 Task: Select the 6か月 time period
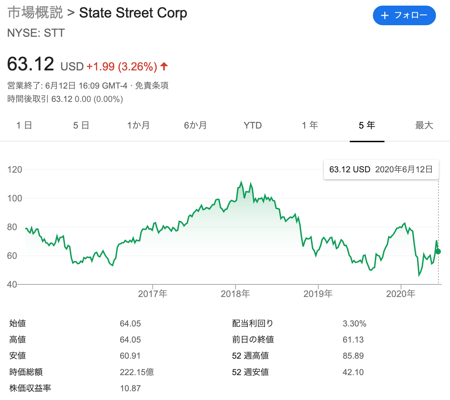[196, 125]
